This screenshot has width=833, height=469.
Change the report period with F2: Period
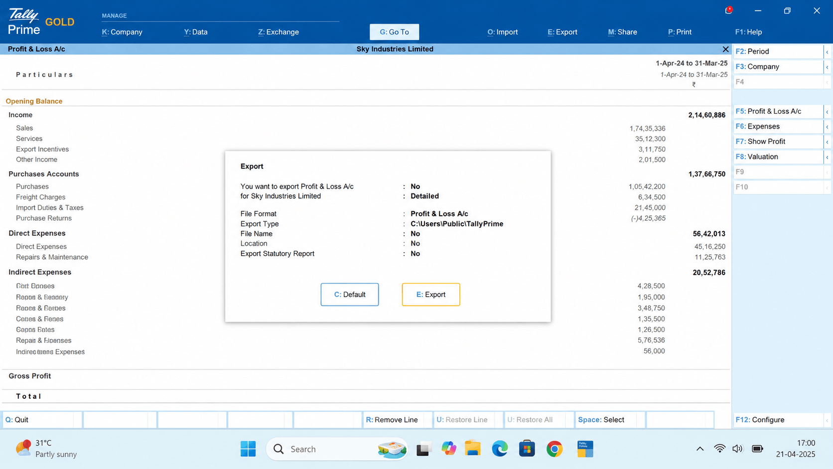(778, 51)
